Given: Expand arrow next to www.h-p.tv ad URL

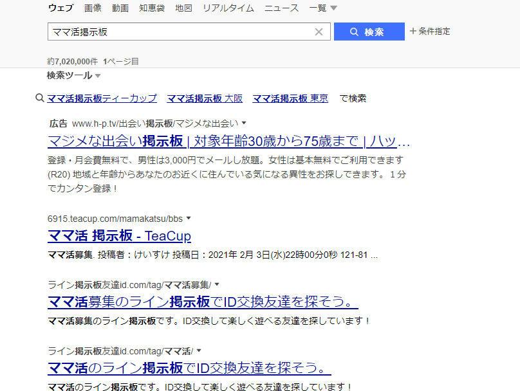Looking at the screenshot, I should point(244,123).
